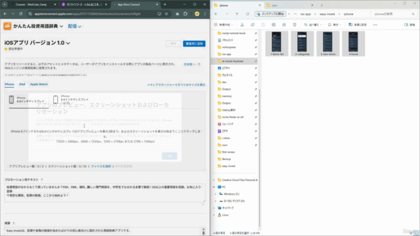Refresh the Explorer folder view
This screenshot has height=236, width=420.
coord(247,14)
